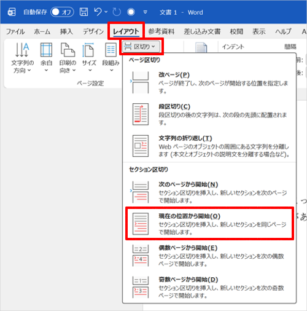The height and width of the screenshot is (311, 307).
Task: Open the 段組み columns dropdown
Action: click(111, 58)
